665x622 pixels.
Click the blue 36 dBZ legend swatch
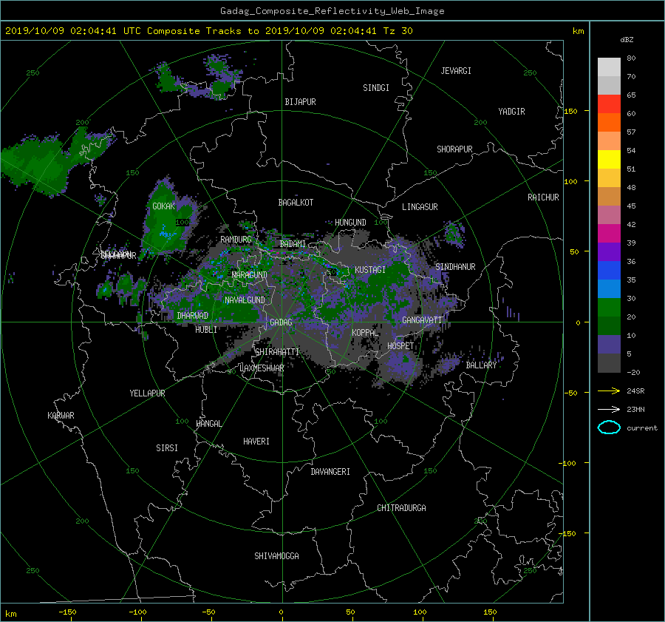pos(609,270)
